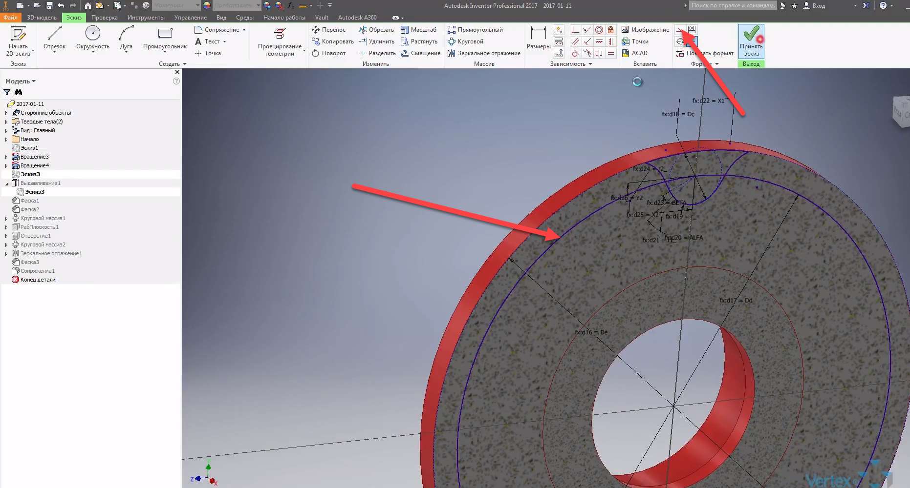Expand the Зеркальное отражение1 node
Viewport: 910px width, 488px height.
click(x=6, y=253)
